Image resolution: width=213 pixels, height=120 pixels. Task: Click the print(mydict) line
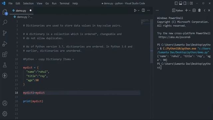[33, 101]
